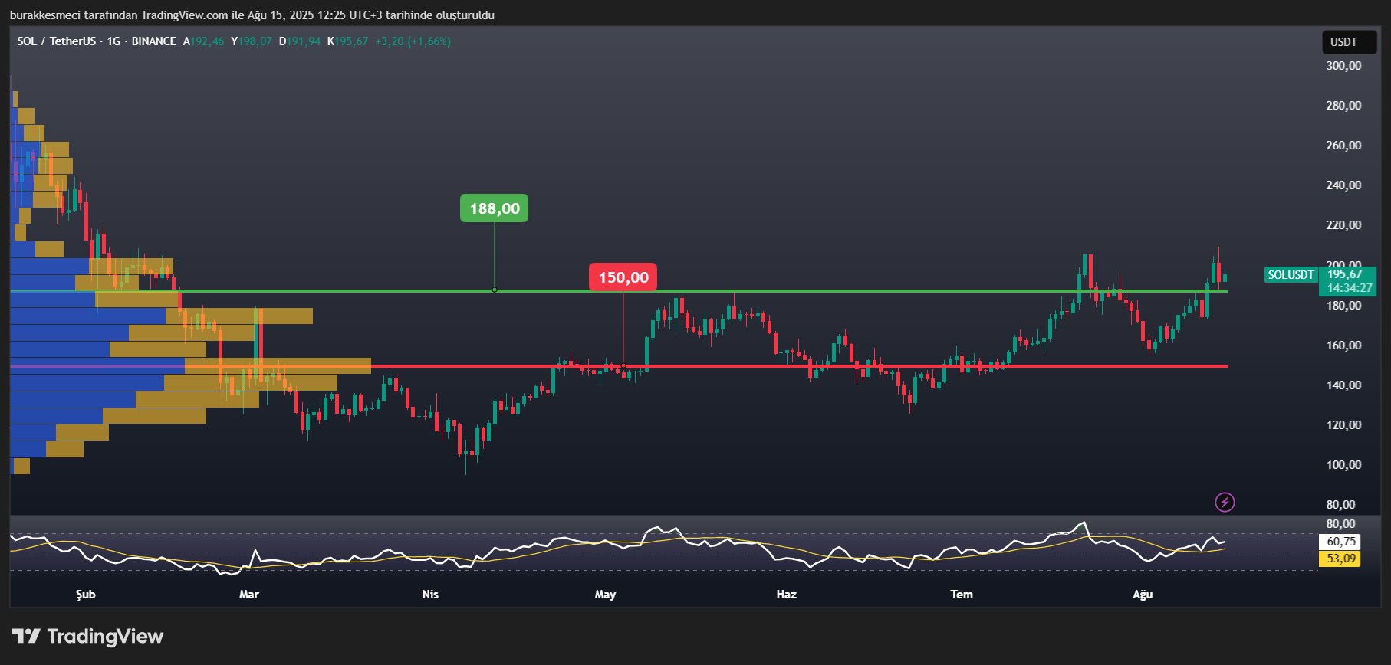1391x665 pixels.
Task: Select the red 150,00 price label
Action: tap(623, 277)
